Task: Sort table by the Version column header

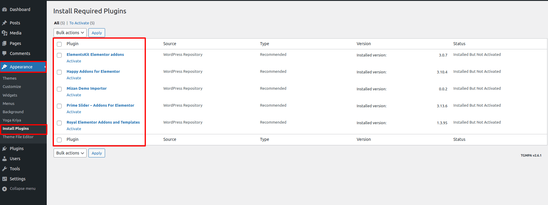Action: coord(364,44)
